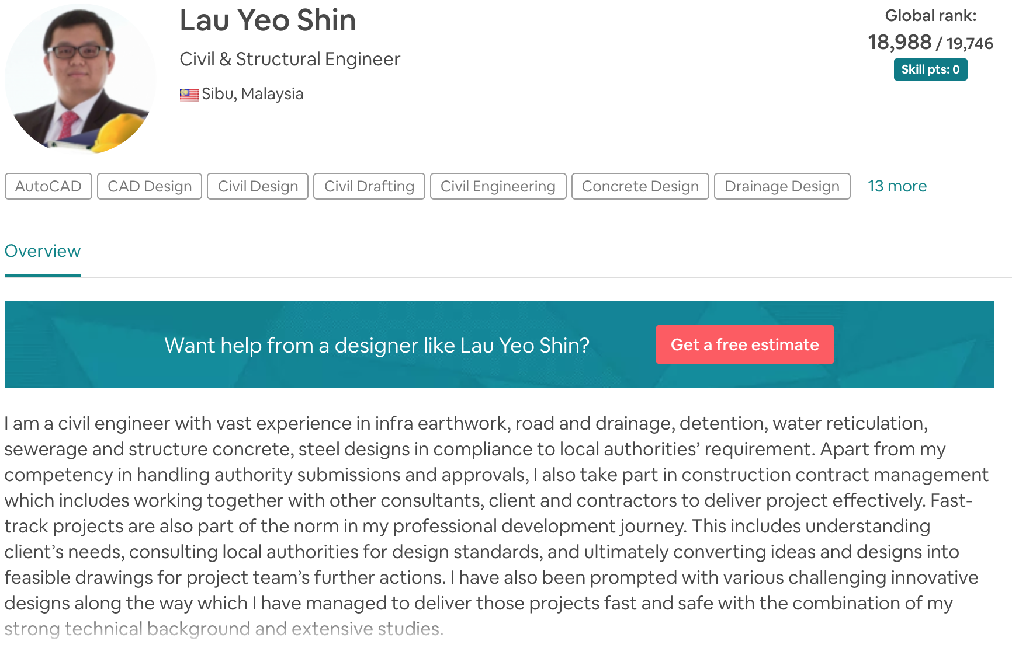The height and width of the screenshot is (648, 1012).
Task: Click the Drainage Design skill tag
Action: (782, 186)
